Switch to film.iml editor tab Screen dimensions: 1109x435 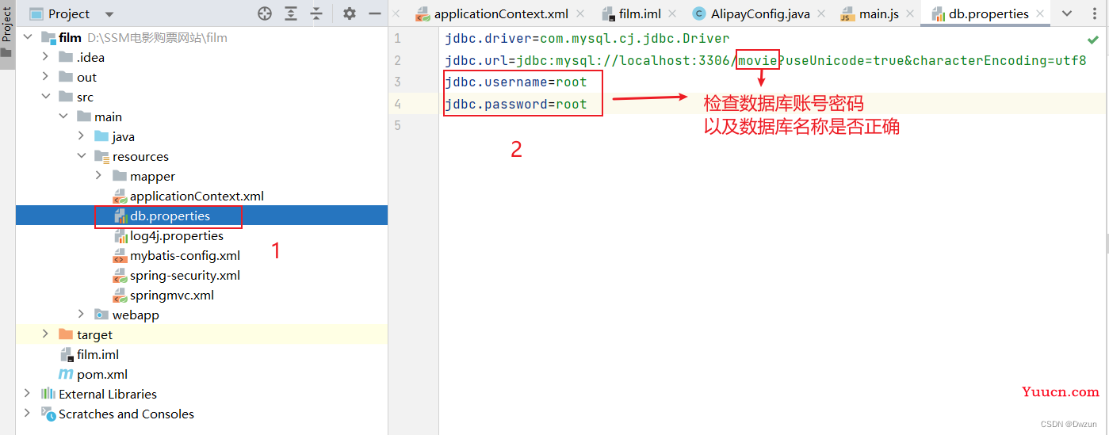[641, 13]
